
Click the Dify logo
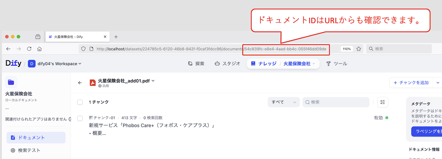click(x=13, y=64)
